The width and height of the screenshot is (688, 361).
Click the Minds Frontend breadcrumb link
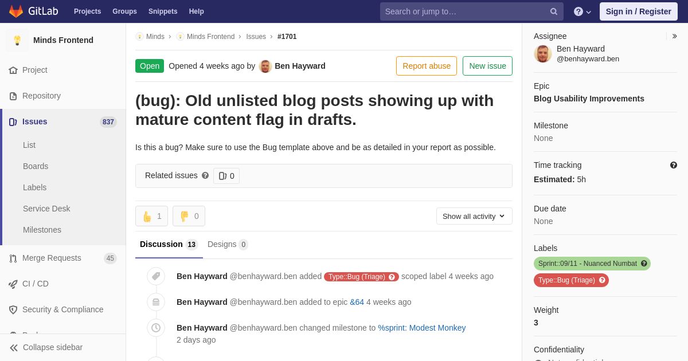(210, 37)
